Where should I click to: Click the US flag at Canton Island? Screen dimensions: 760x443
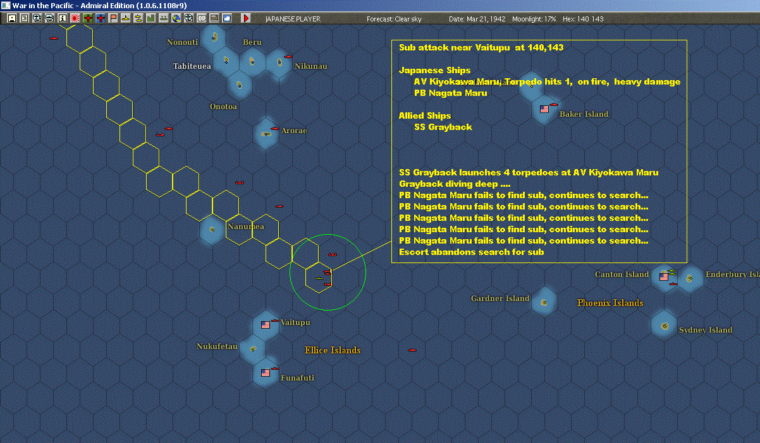tap(664, 276)
